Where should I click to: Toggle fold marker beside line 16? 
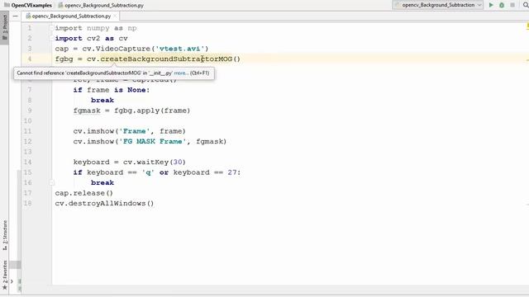[51, 183]
